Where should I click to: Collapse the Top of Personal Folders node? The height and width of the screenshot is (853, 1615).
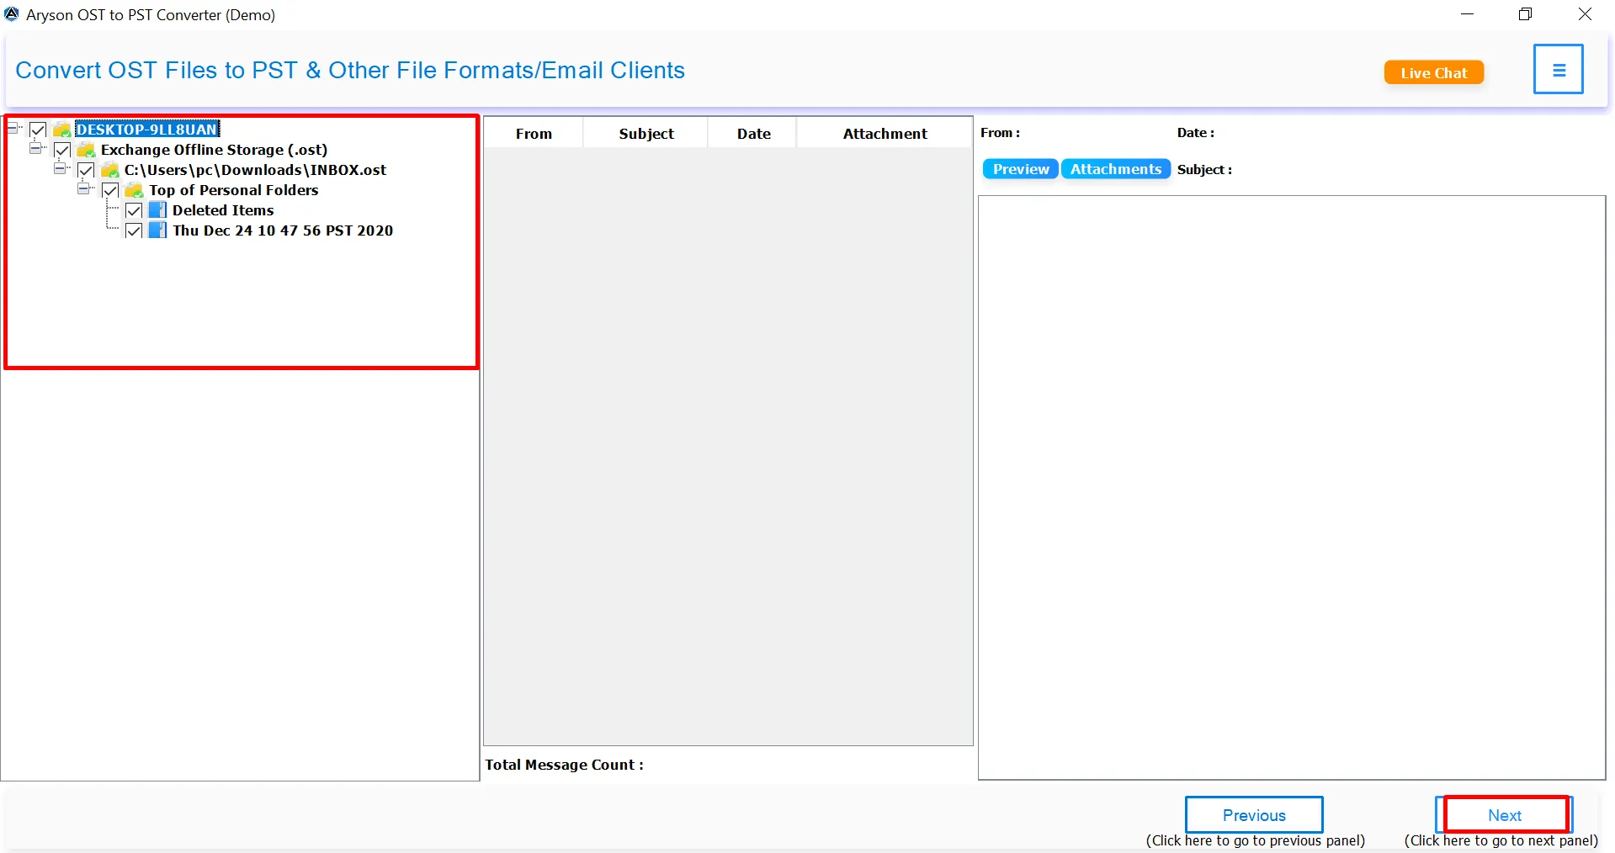pos(83,188)
